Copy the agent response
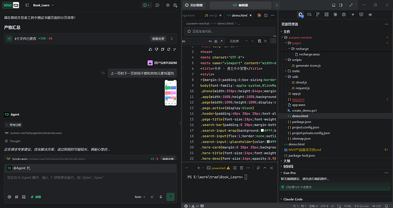This screenshot has width=393, height=208. click(x=162, y=49)
